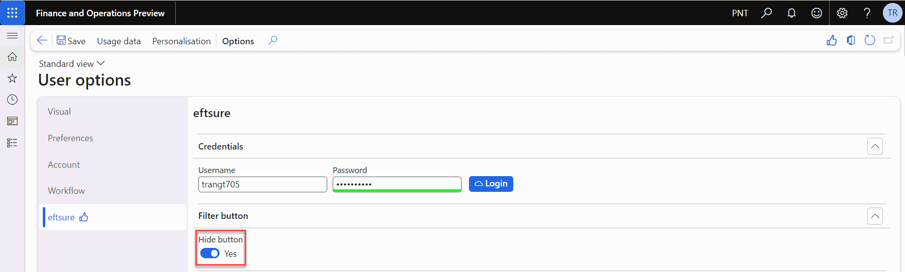Open Workspaces icon in sidebar
The image size is (905, 272).
(12, 121)
